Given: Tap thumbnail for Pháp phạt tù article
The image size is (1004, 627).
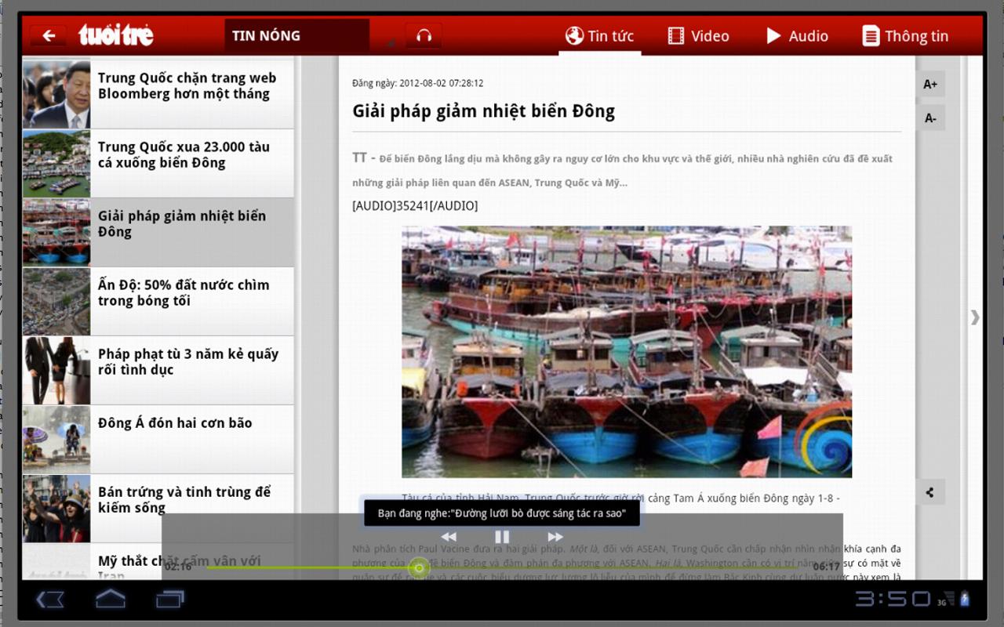Looking at the screenshot, I should click(56, 370).
